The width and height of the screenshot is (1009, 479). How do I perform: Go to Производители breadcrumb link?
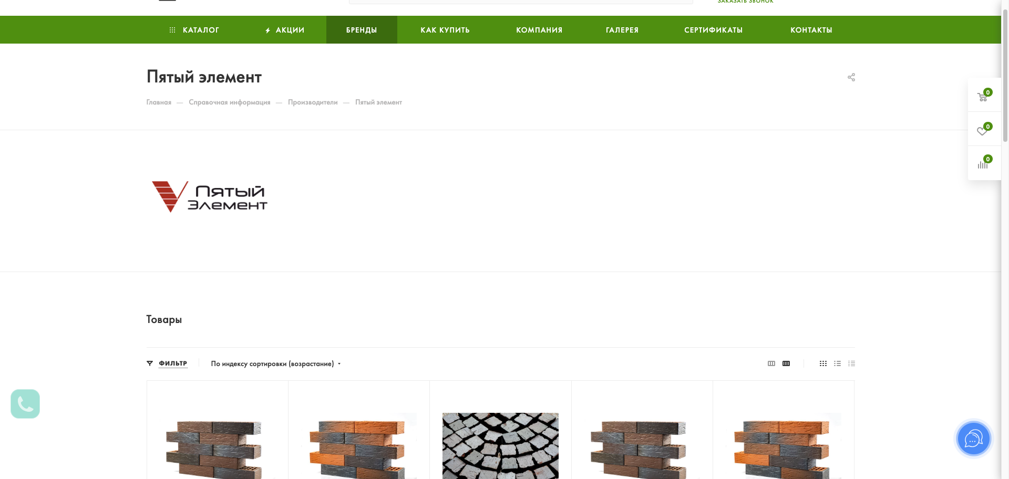[313, 102]
